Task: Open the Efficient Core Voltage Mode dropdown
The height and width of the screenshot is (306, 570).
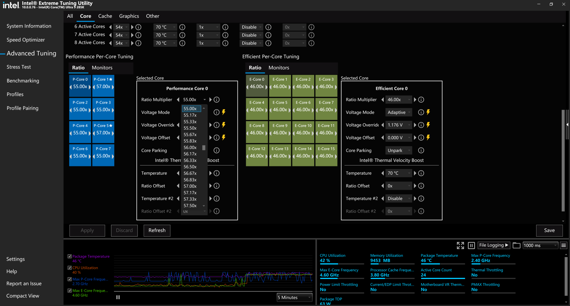Action: pos(399,112)
